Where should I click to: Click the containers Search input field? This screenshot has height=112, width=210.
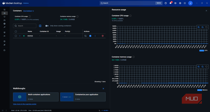(26, 26)
